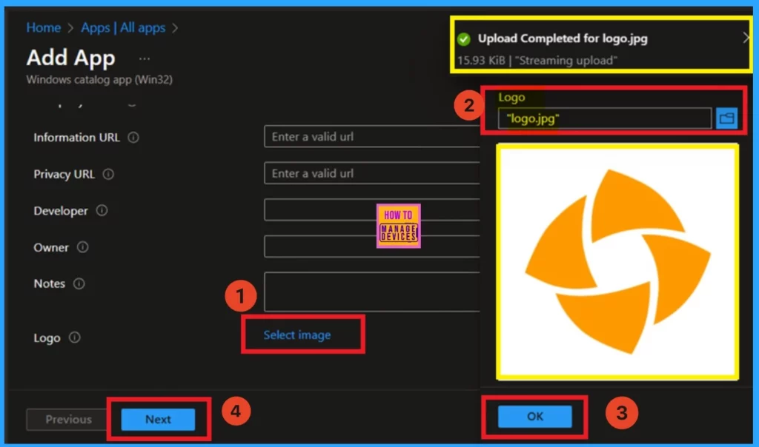
Task: Click the logo.jpg file name field
Action: click(x=605, y=118)
